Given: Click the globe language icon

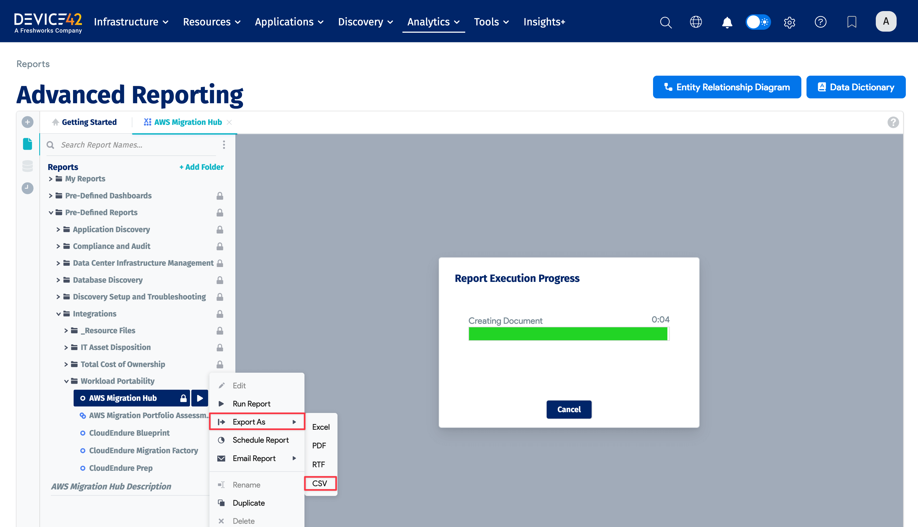Looking at the screenshot, I should click(696, 22).
